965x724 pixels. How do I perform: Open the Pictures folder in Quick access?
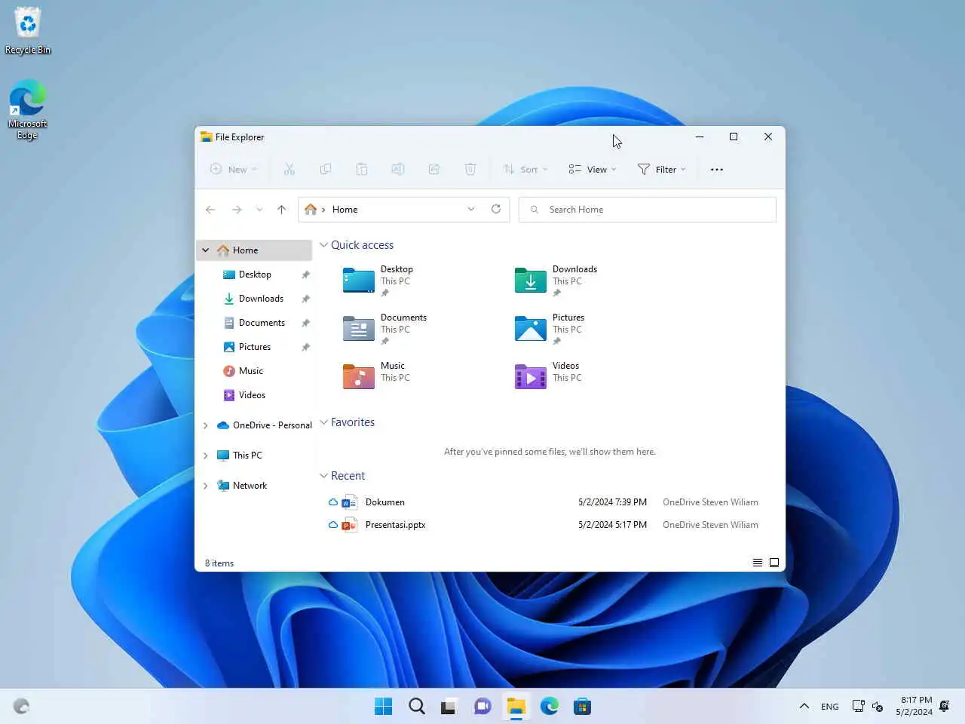(x=550, y=329)
